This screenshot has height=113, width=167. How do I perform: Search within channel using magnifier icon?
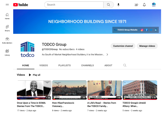pos(125,65)
